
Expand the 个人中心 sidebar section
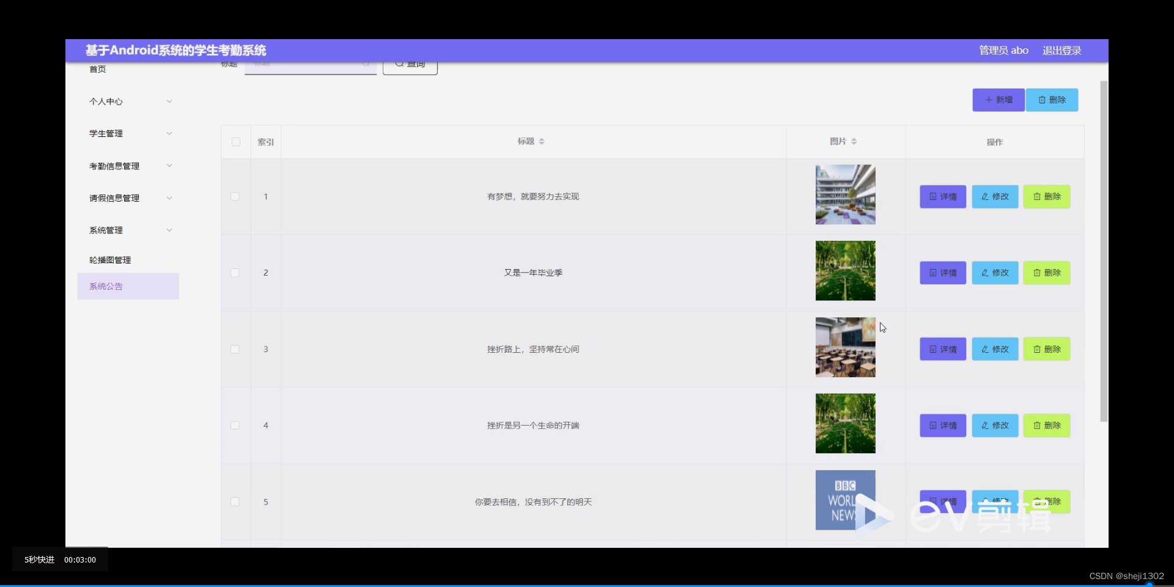point(128,102)
